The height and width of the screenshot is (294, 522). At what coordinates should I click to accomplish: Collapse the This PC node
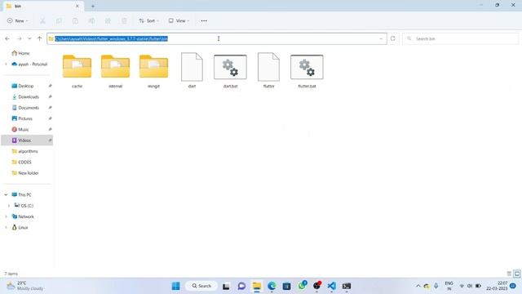coord(6,194)
